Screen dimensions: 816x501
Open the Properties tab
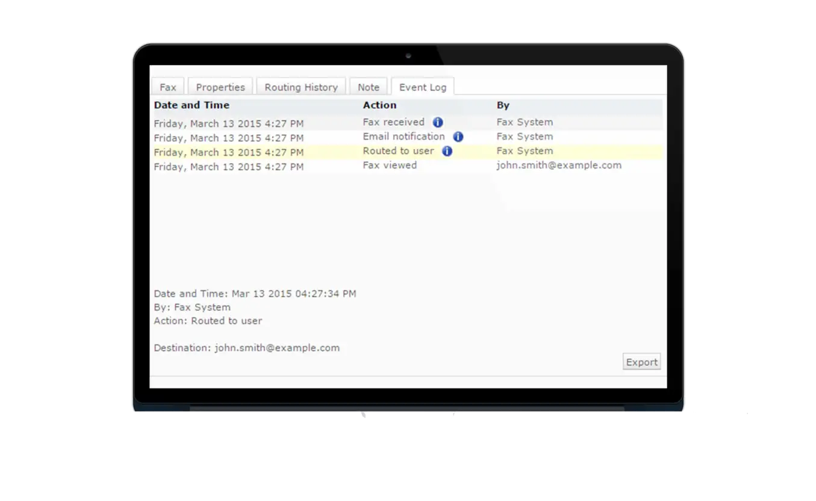(x=220, y=87)
